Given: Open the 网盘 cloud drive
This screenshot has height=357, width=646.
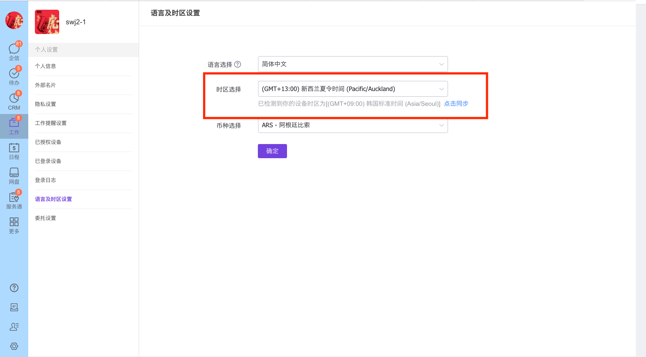Looking at the screenshot, I should tap(14, 175).
